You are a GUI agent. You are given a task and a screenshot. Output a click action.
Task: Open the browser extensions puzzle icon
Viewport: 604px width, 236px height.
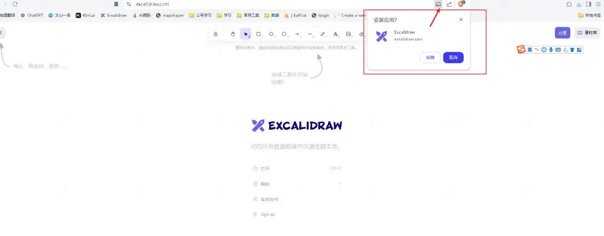coord(569,4)
